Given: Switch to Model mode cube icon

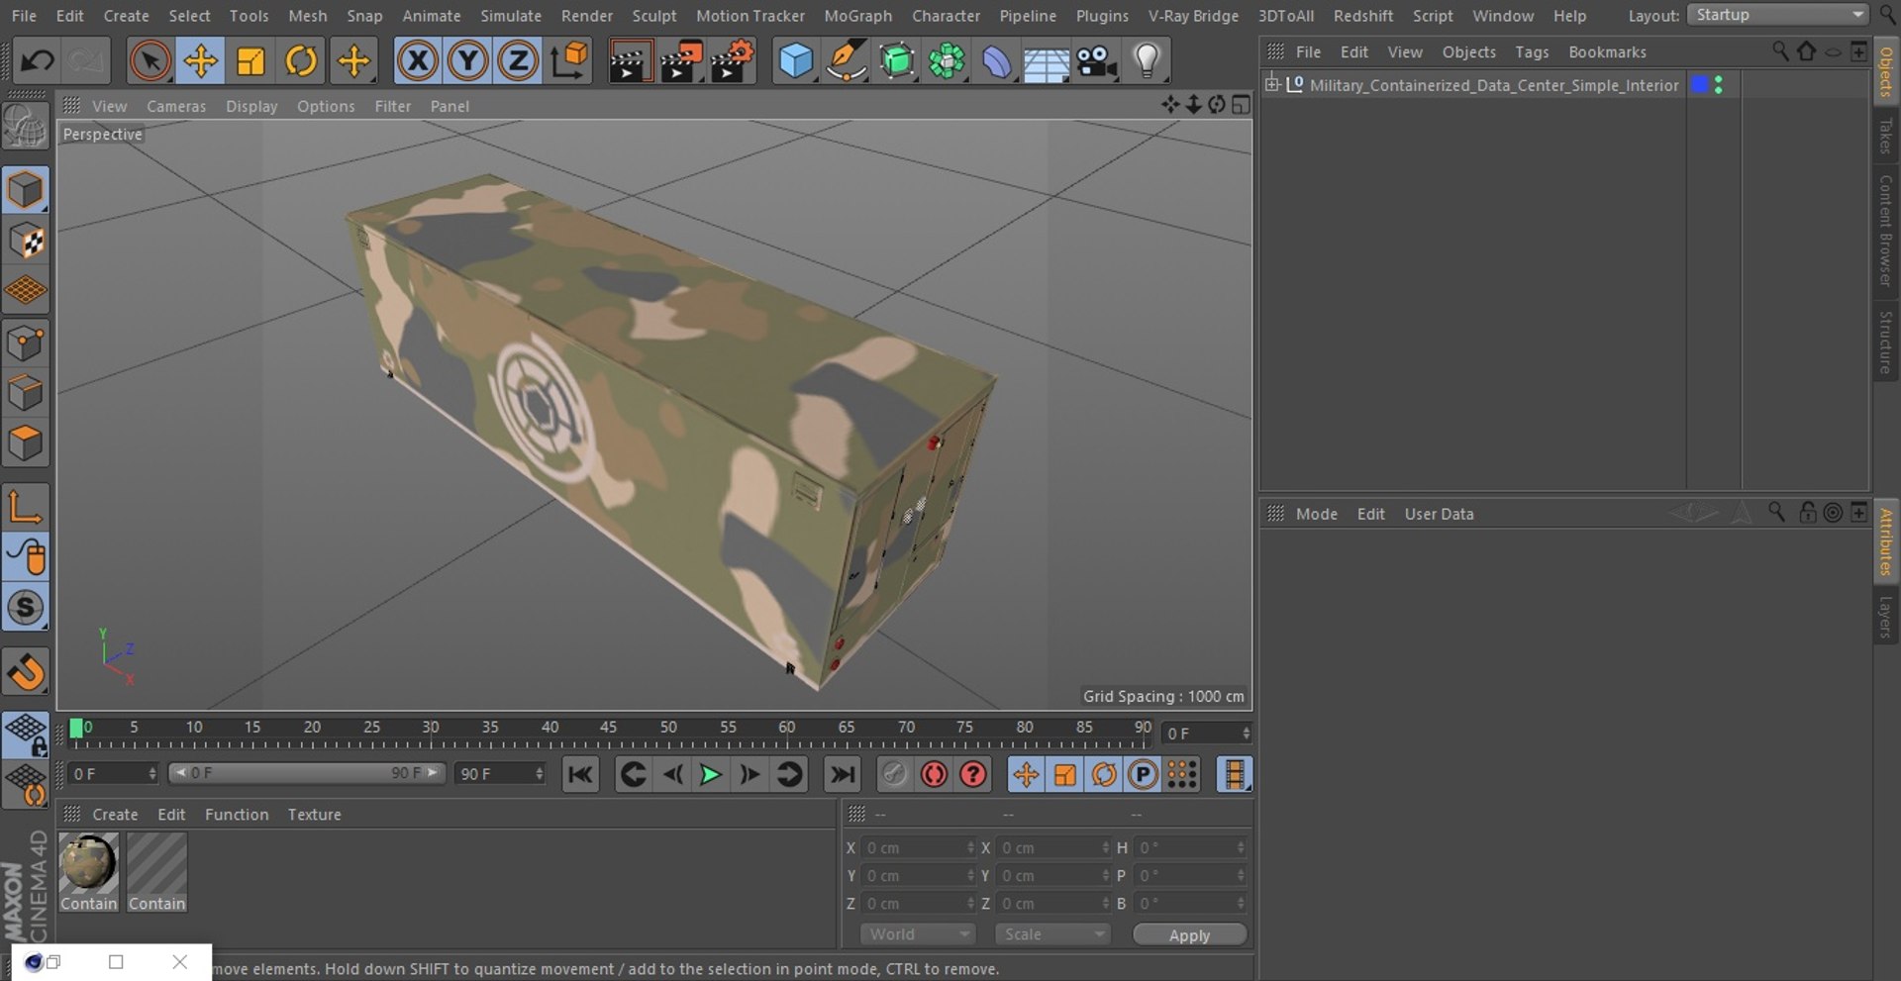Looking at the screenshot, I should pyautogui.click(x=26, y=190).
